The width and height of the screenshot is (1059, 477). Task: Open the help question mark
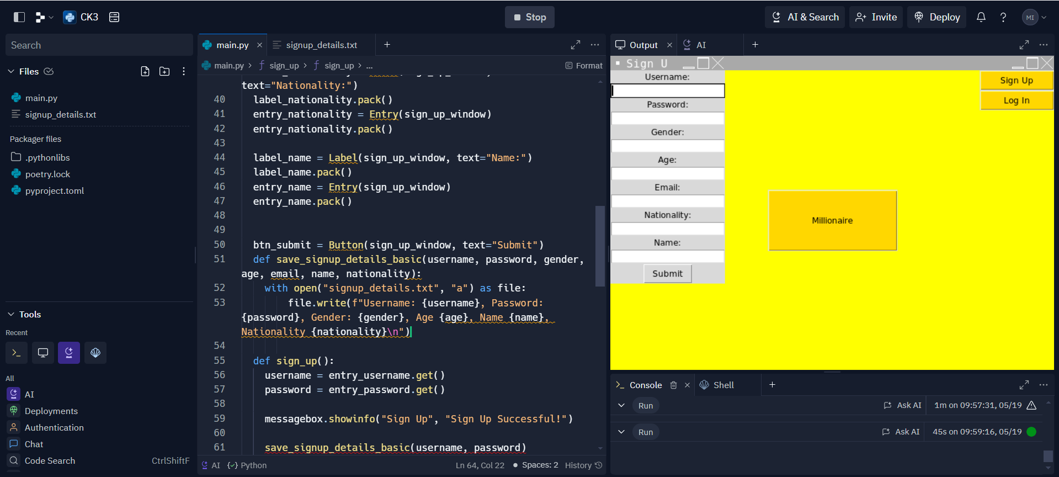click(1003, 17)
